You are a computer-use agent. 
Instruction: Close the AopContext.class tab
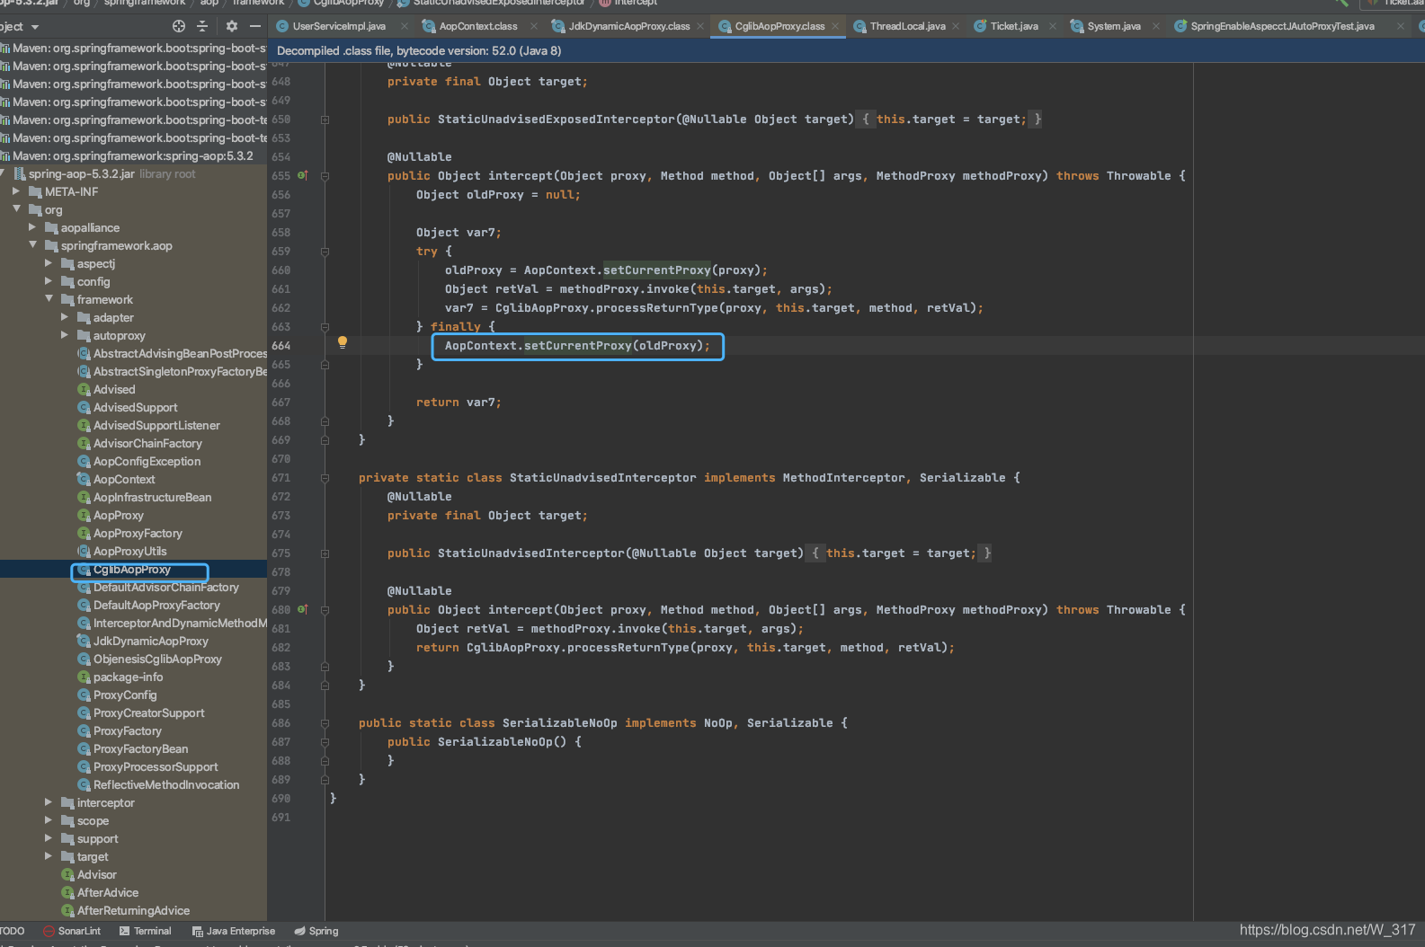point(534,26)
